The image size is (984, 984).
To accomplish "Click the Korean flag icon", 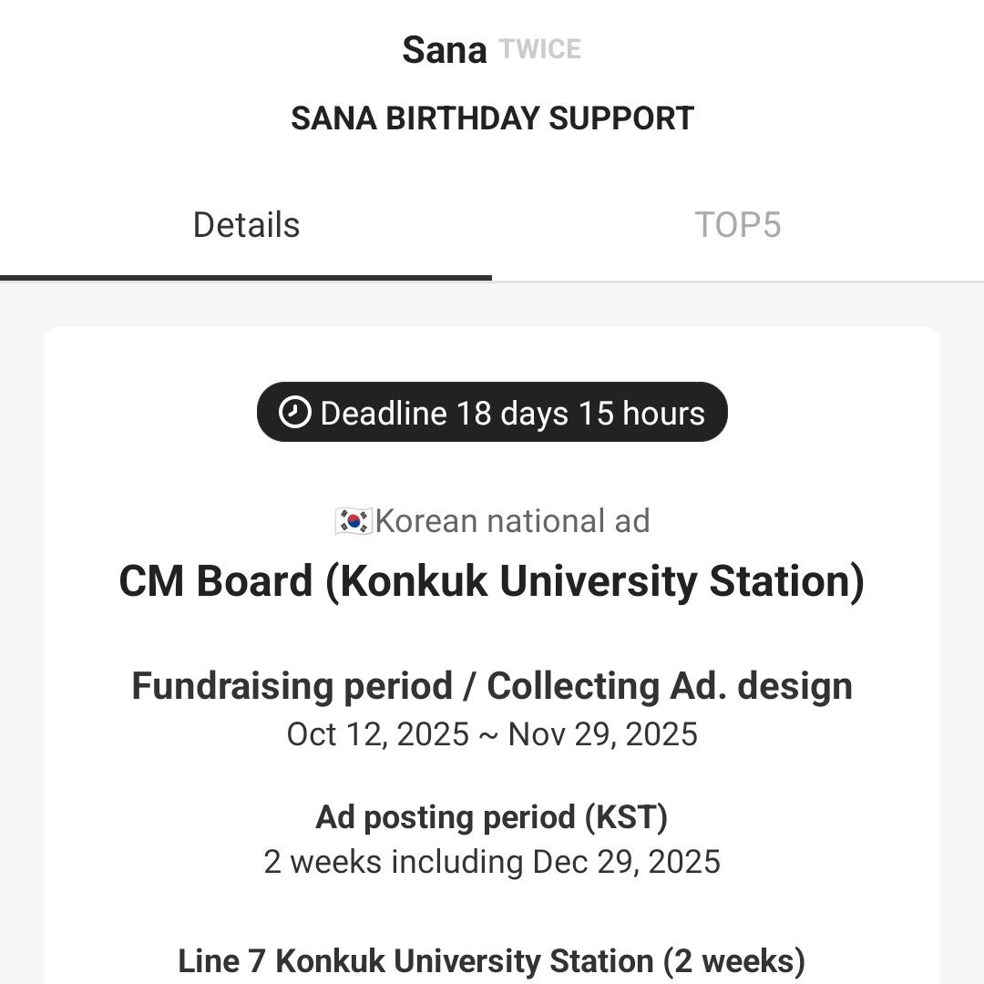I will 353,521.
